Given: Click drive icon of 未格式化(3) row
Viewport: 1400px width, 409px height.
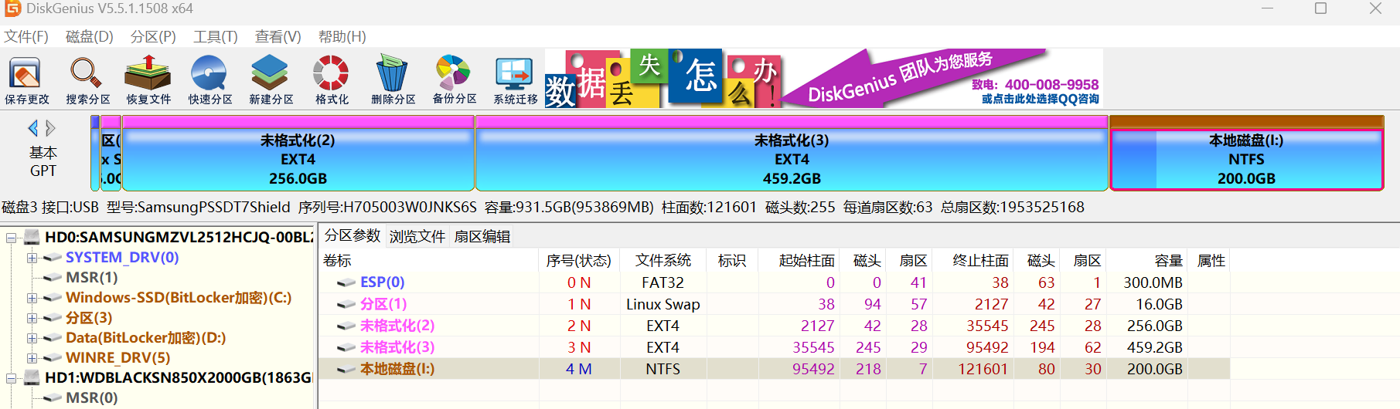Looking at the screenshot, I should [x=346, y=347].
